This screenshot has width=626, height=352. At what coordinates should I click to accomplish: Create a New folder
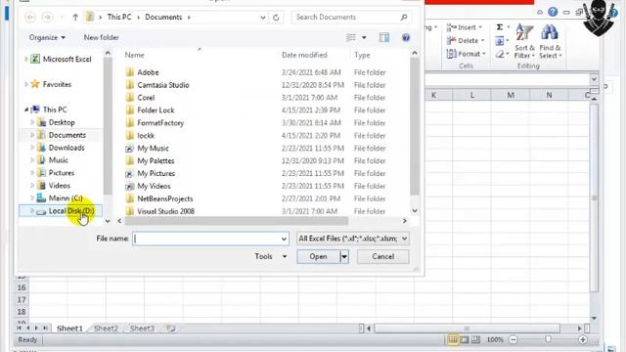102,37
